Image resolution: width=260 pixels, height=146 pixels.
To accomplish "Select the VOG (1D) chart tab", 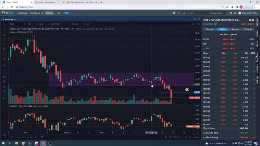I will coord(9,19).
